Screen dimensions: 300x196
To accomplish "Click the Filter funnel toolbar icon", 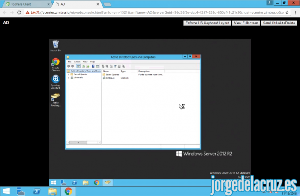I will (115, 66).
